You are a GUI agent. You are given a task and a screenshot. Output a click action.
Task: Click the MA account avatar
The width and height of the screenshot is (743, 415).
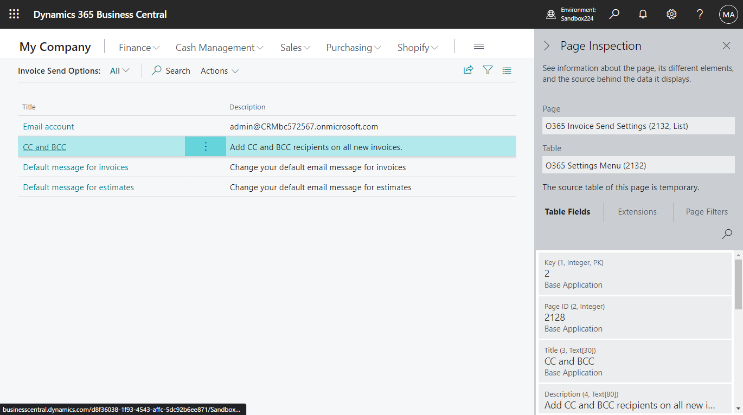pyautogui.click(x=728, y=14)
